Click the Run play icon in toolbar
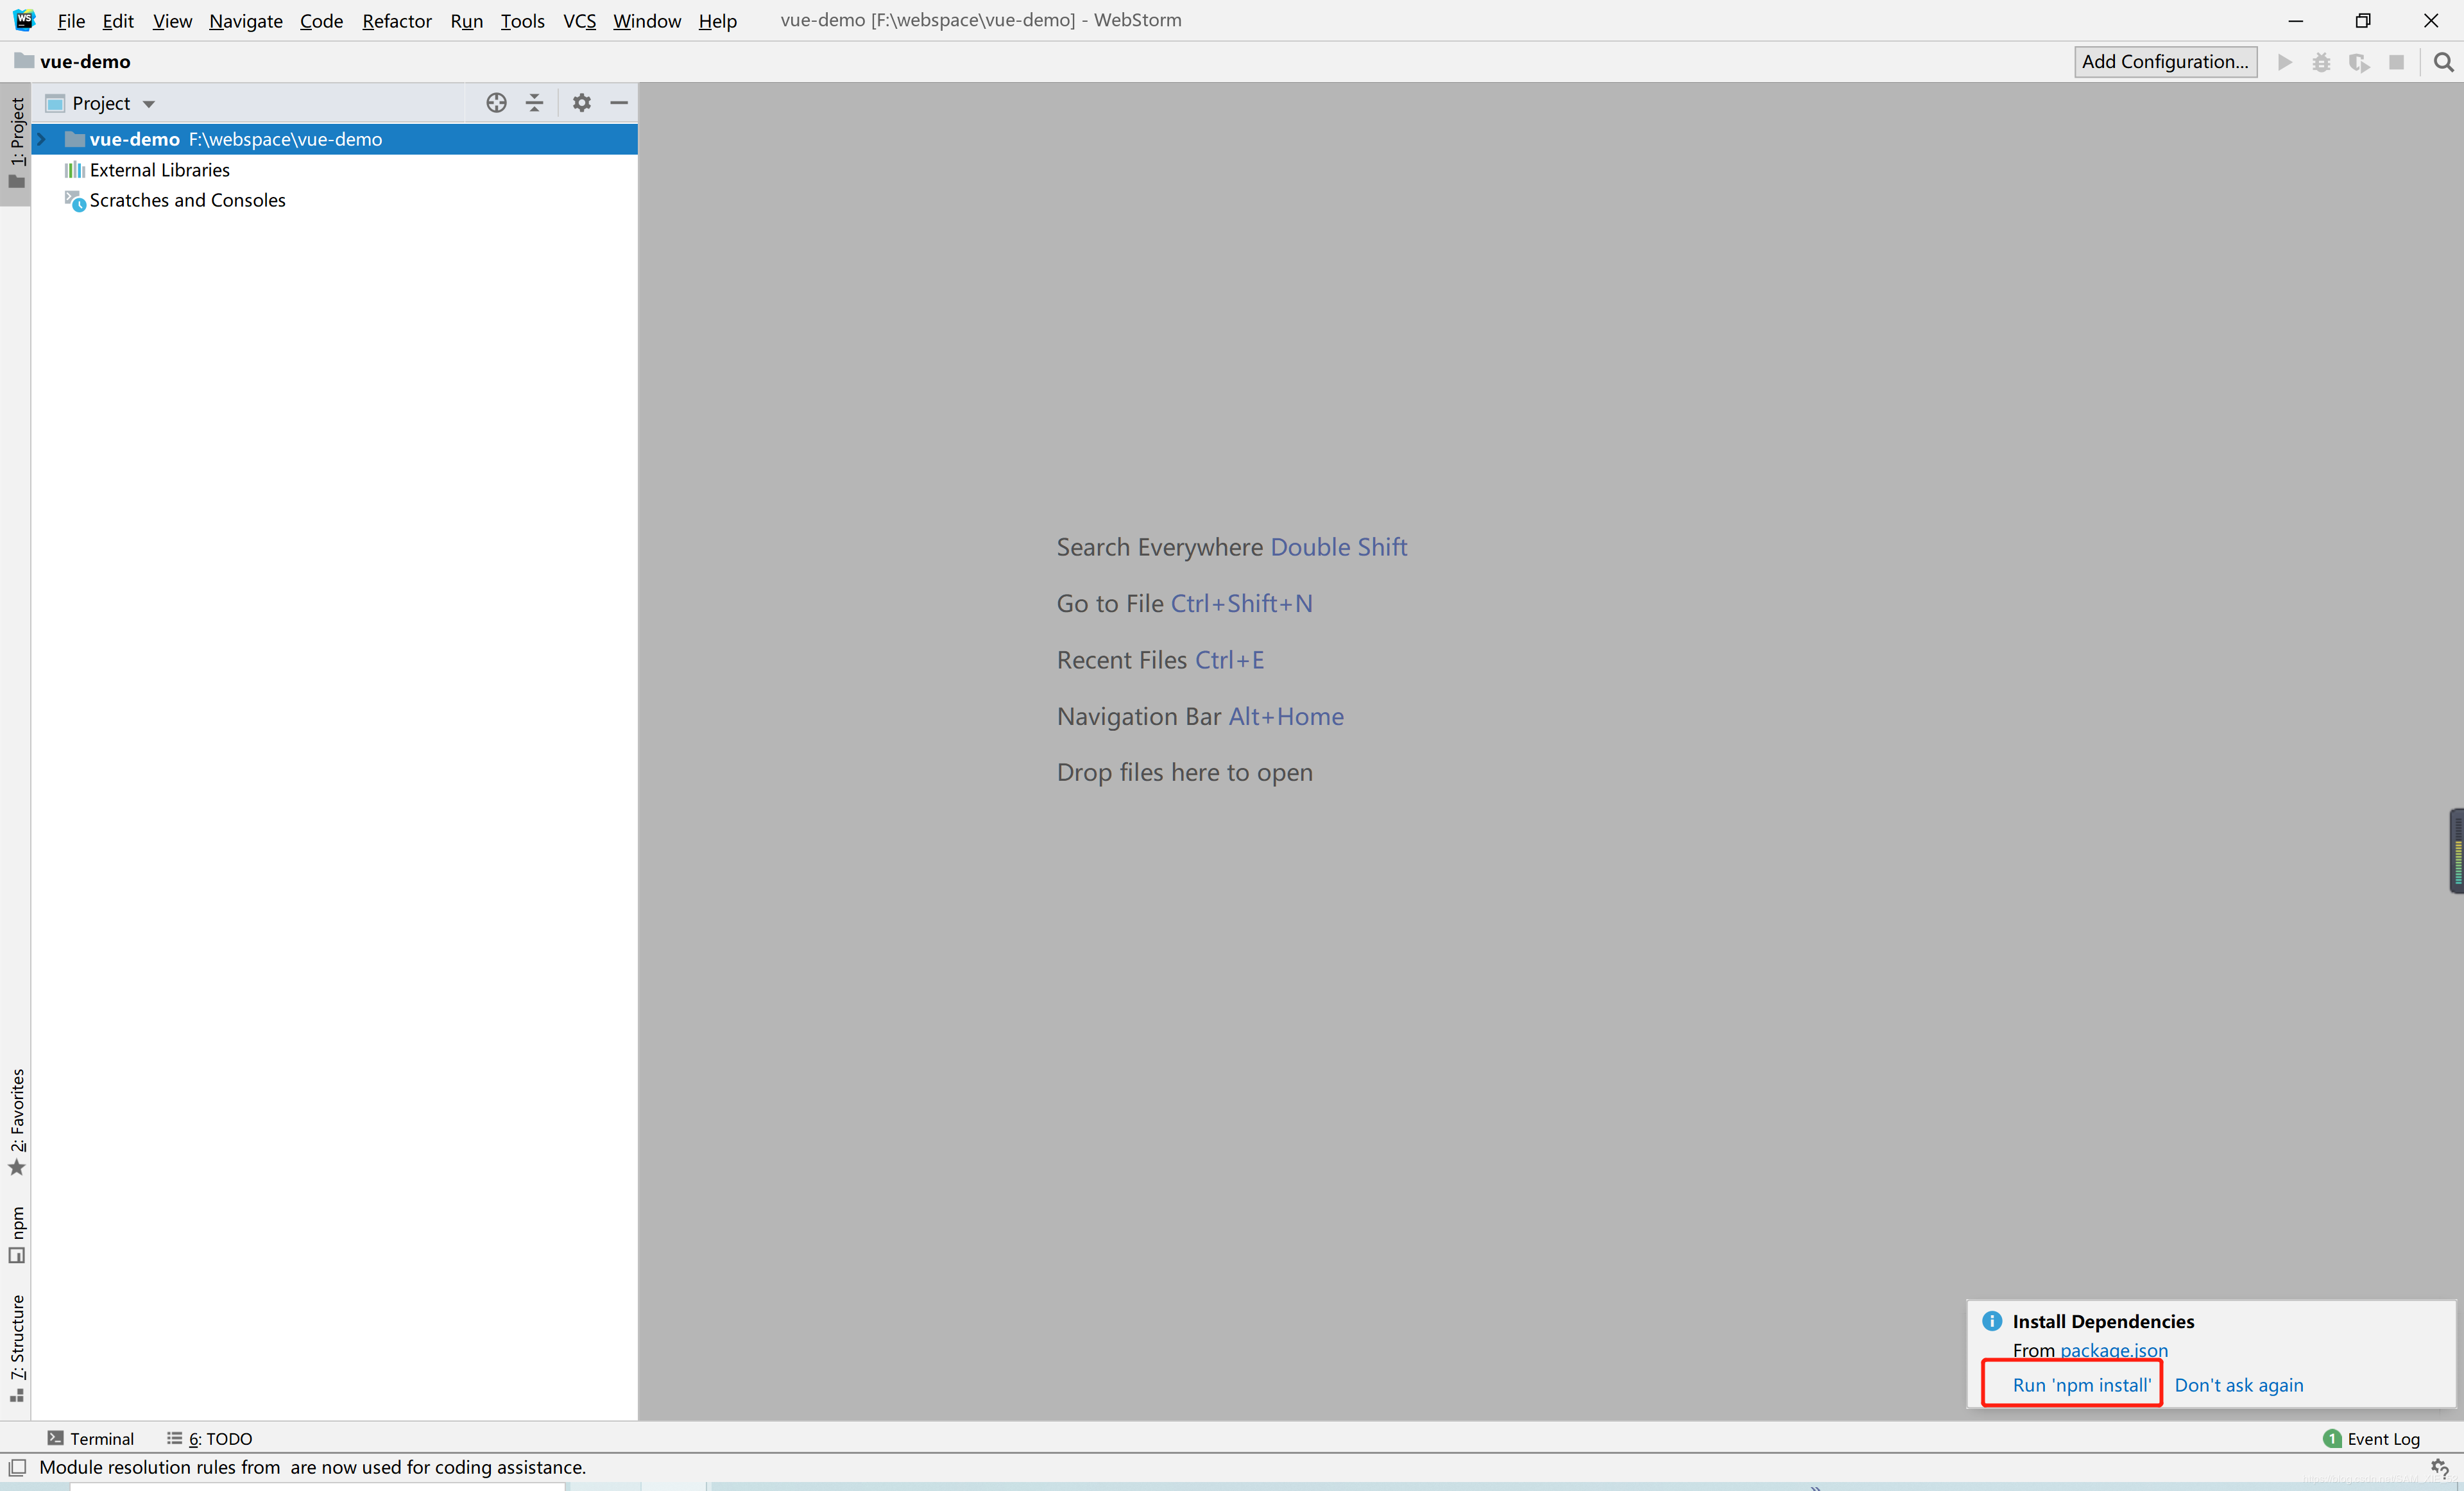 coord(2285,62)
